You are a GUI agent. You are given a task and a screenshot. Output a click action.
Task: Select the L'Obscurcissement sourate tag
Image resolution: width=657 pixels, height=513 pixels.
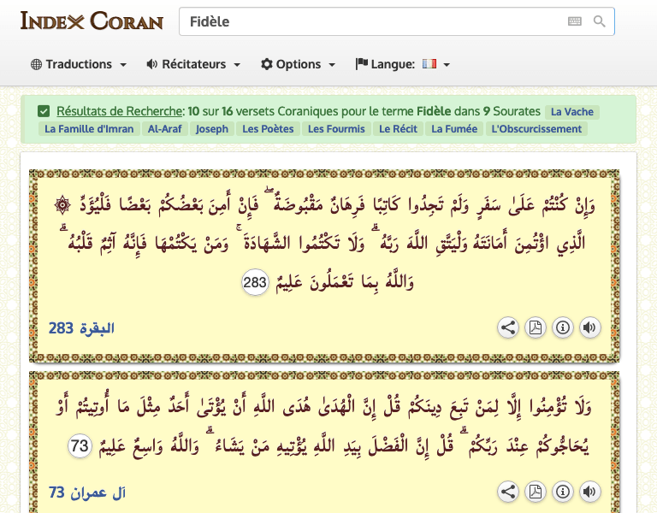click(x=536, y=129)
